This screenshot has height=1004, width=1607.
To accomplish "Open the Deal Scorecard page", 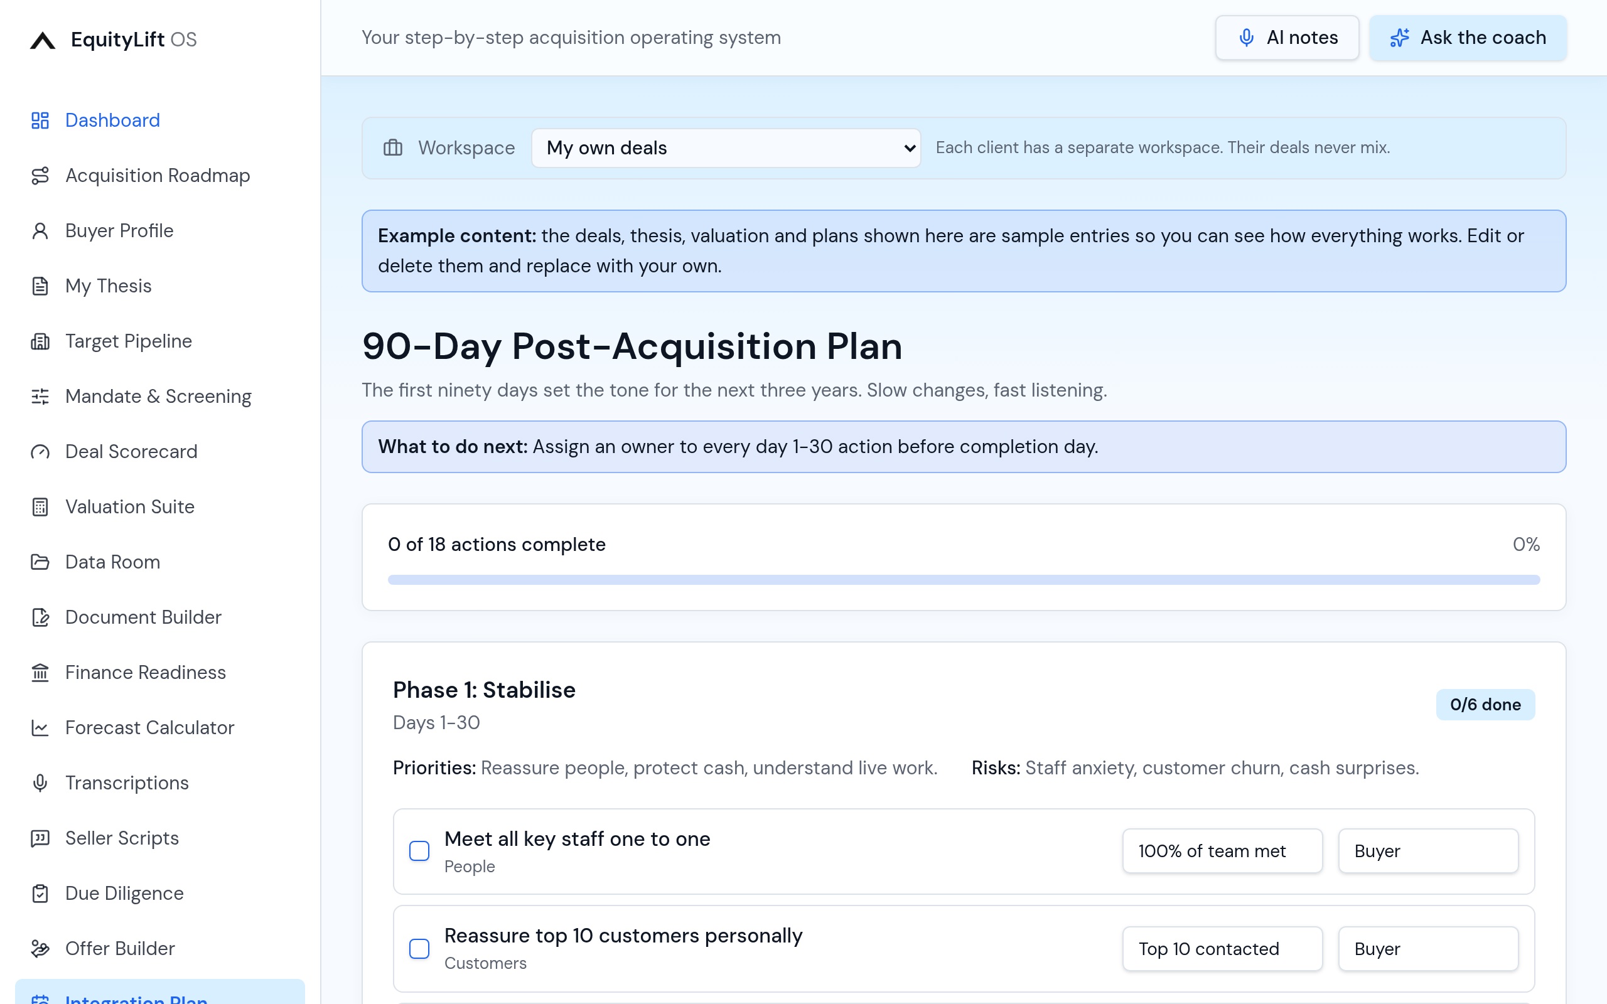I will [160, 452].
